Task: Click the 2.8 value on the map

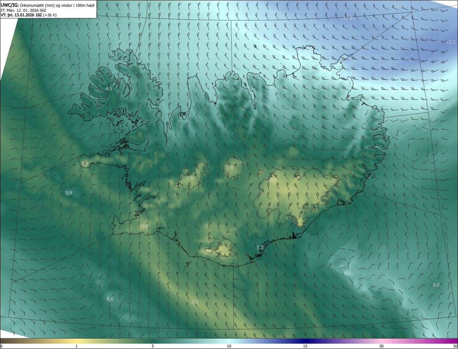Action: 145,226
